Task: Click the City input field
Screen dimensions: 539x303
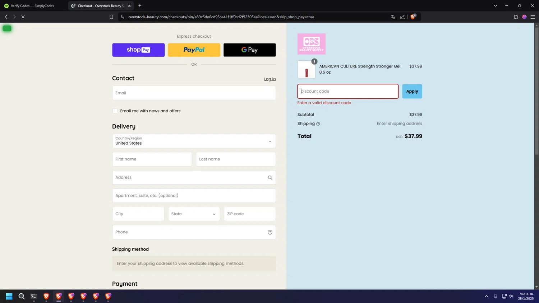Action: 138,214
